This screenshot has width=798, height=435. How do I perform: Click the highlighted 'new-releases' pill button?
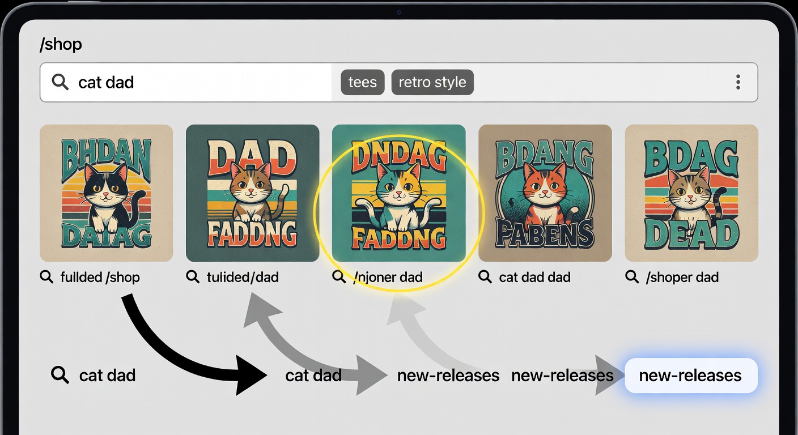coord(691,375)
